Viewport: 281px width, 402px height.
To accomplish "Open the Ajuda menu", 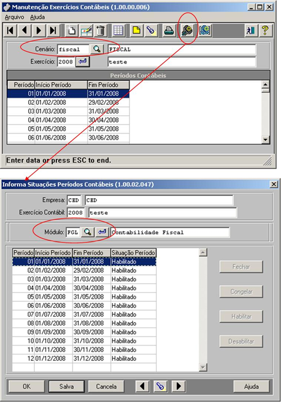I will coord(37,17).
